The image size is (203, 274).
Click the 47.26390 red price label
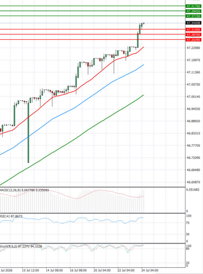tap(193, 40)
